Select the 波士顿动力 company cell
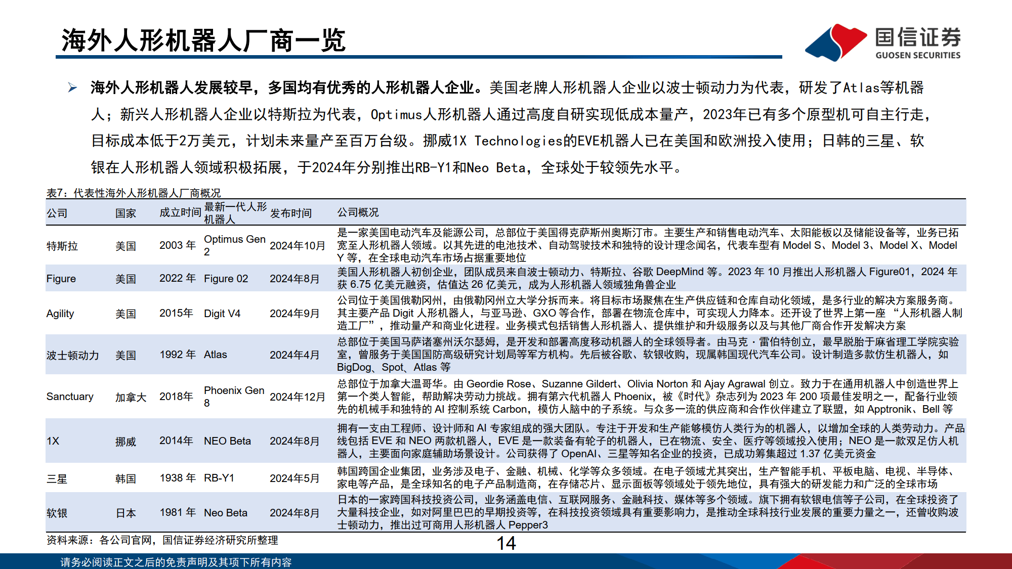Screen dimensions: 1012x569 (x=72, y=355)
